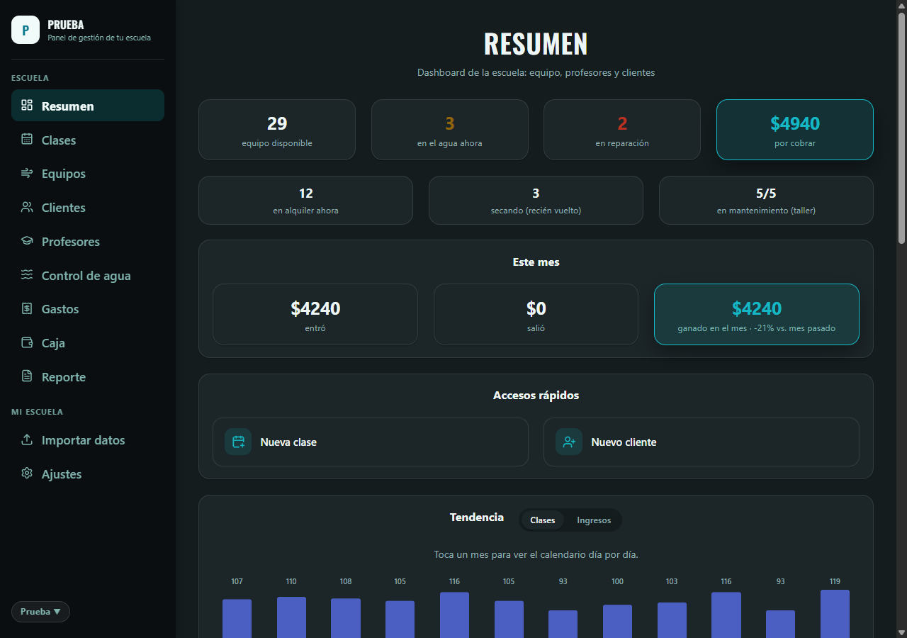Image resolution: width=907 pixels, height=638 pixels.
Task: Open the Ajustes gear icon
Action: pyautogui.click(x=27, y=474)
